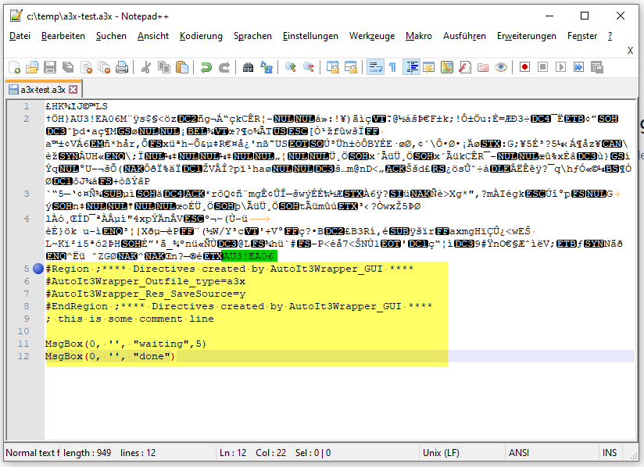
Task: Open the ? help menu
Action: (610, 36)
